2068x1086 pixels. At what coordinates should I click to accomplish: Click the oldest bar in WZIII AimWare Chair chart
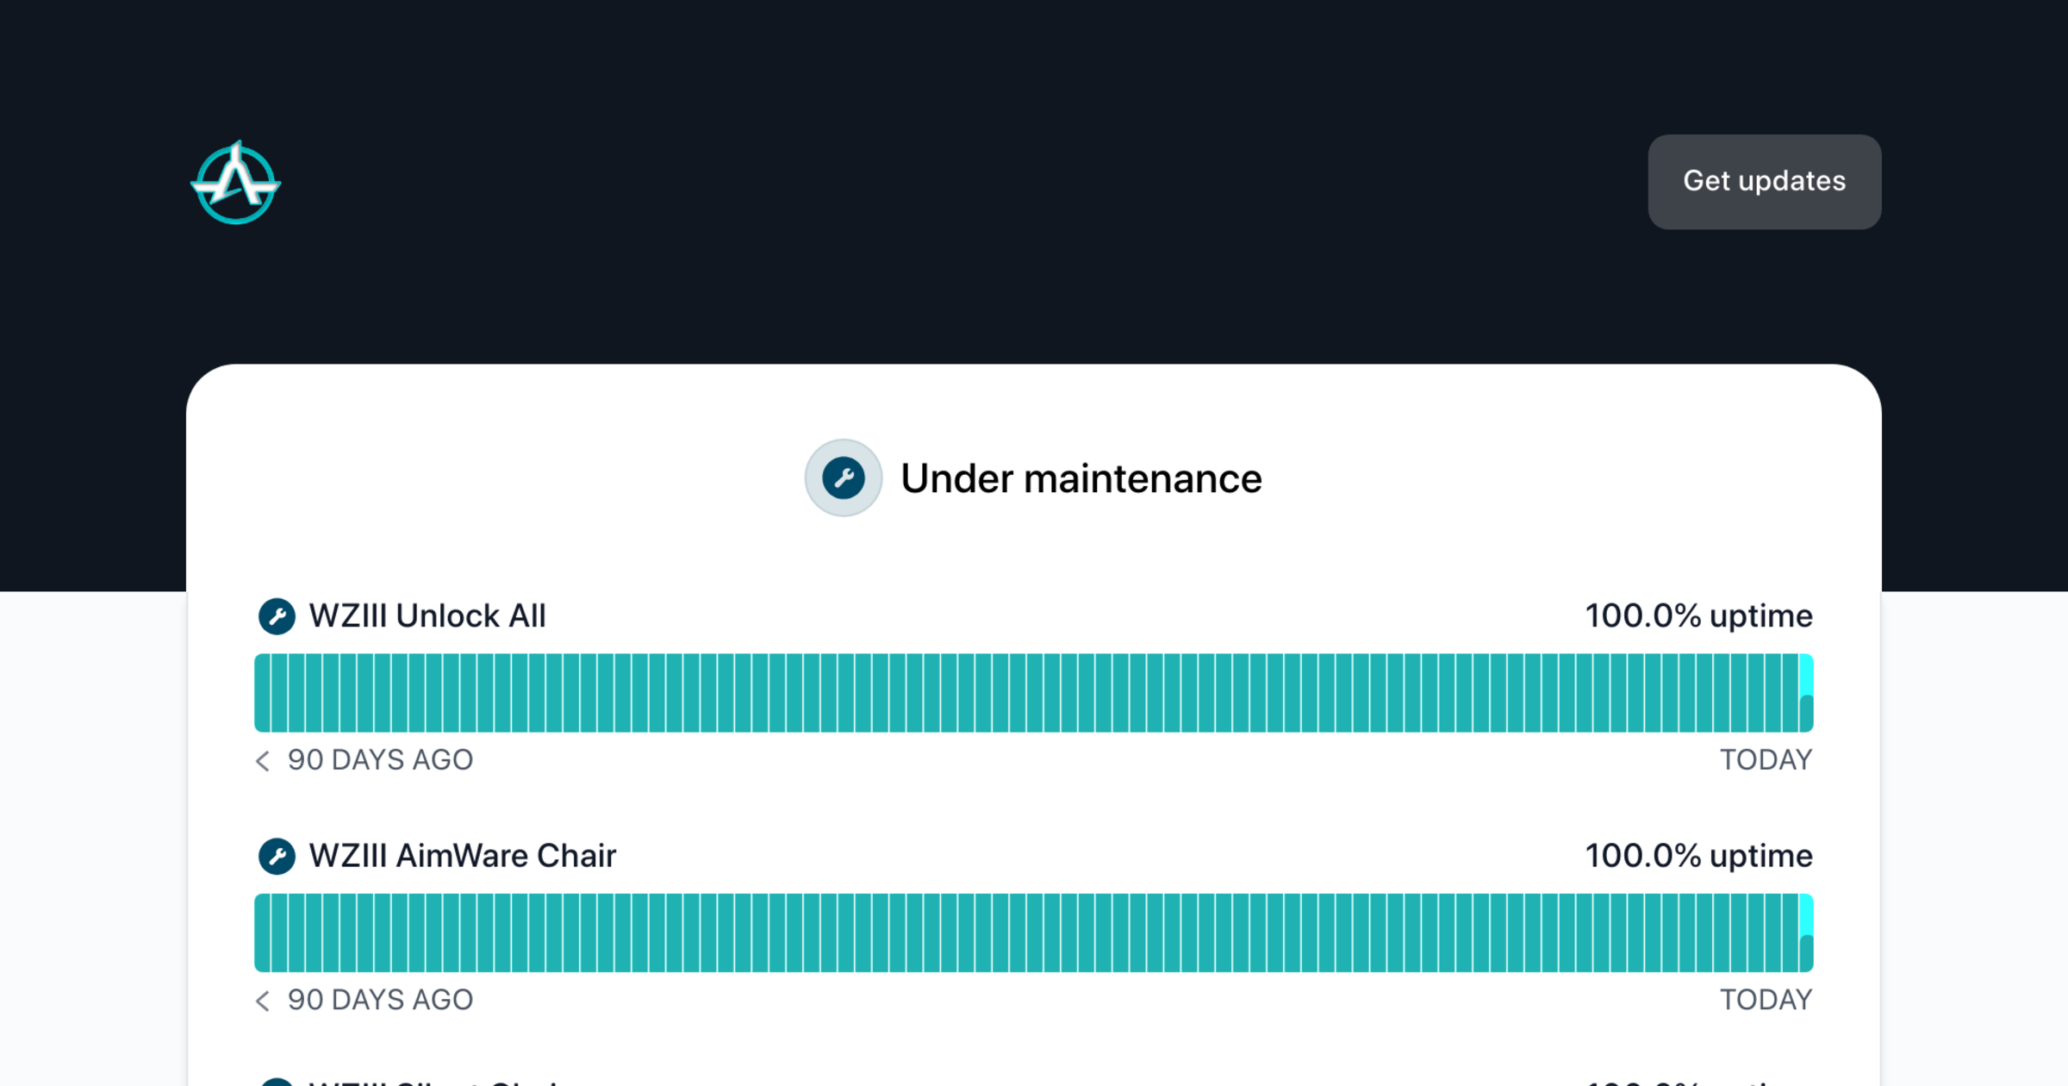click(x=262, y=933)
